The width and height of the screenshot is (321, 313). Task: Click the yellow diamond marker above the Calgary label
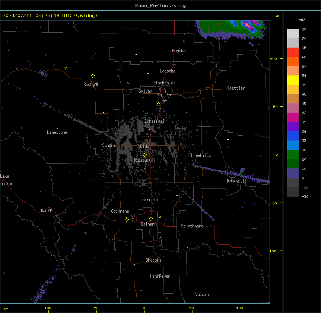tap(151, 219)
